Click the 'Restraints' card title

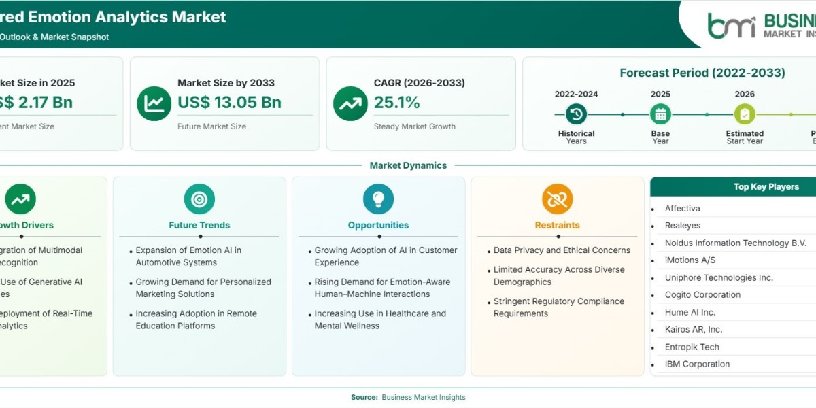pos(557,225)
